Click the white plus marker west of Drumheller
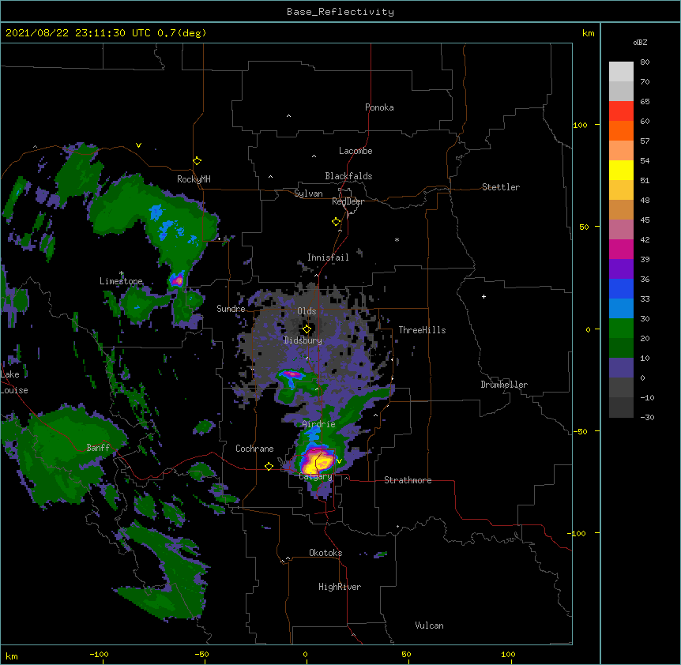 click(483, 296)
